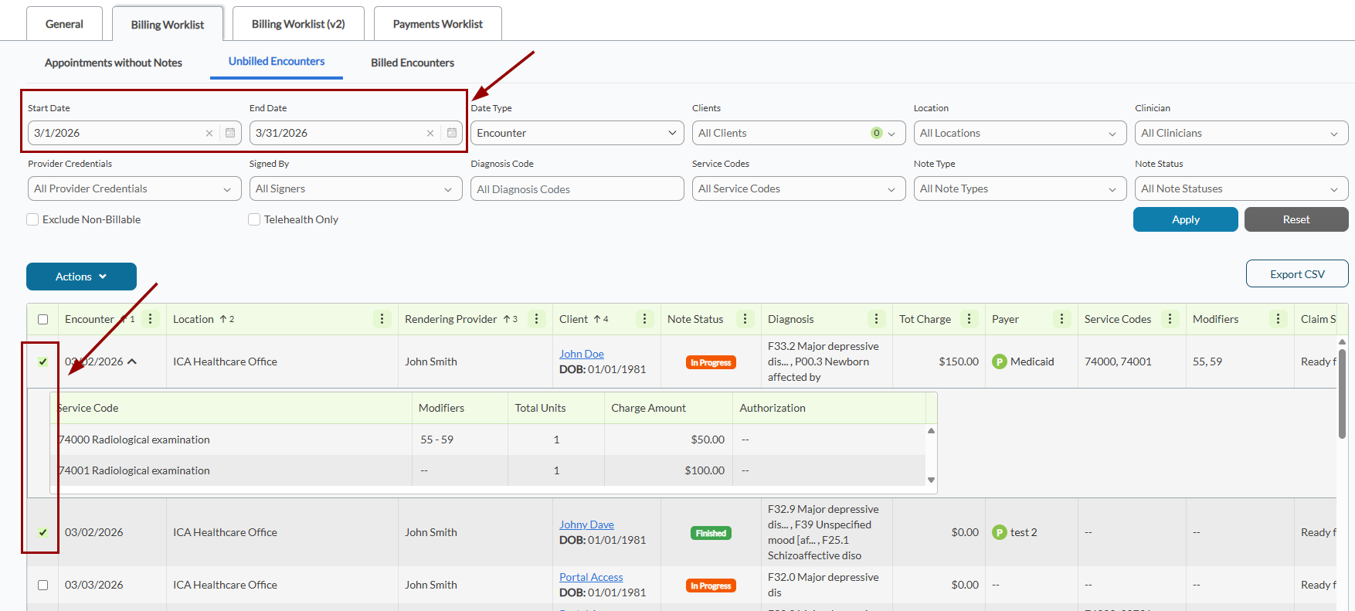
Task: Open the Start Date calendar picker
Action: coord(230,133)
